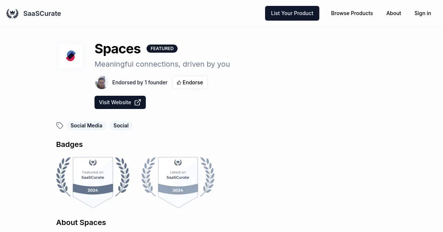The height and width of the screenshot is (232, 443).
Task: Click the Spaces product title heading
Action: point(117,49)
